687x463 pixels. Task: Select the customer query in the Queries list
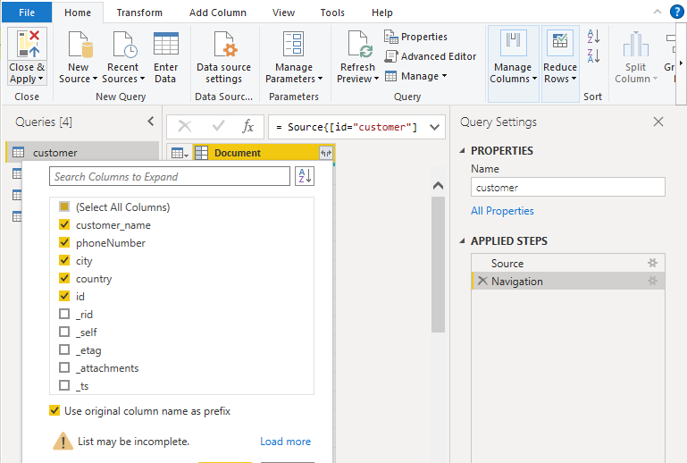pos(82,152)
